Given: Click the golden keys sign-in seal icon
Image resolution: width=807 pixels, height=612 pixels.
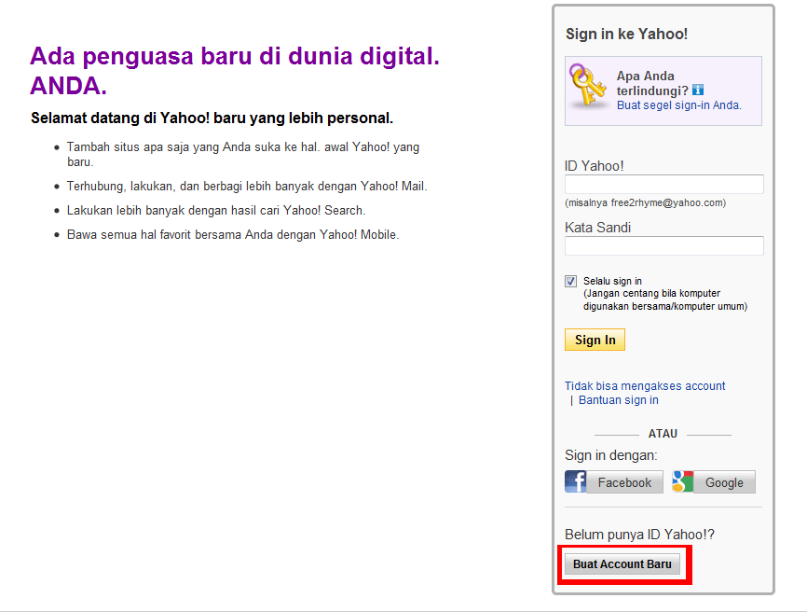Looking at the screenshot, I should [587, 86].
